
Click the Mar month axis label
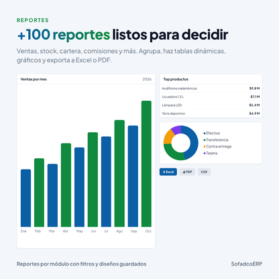pos(52,231)
